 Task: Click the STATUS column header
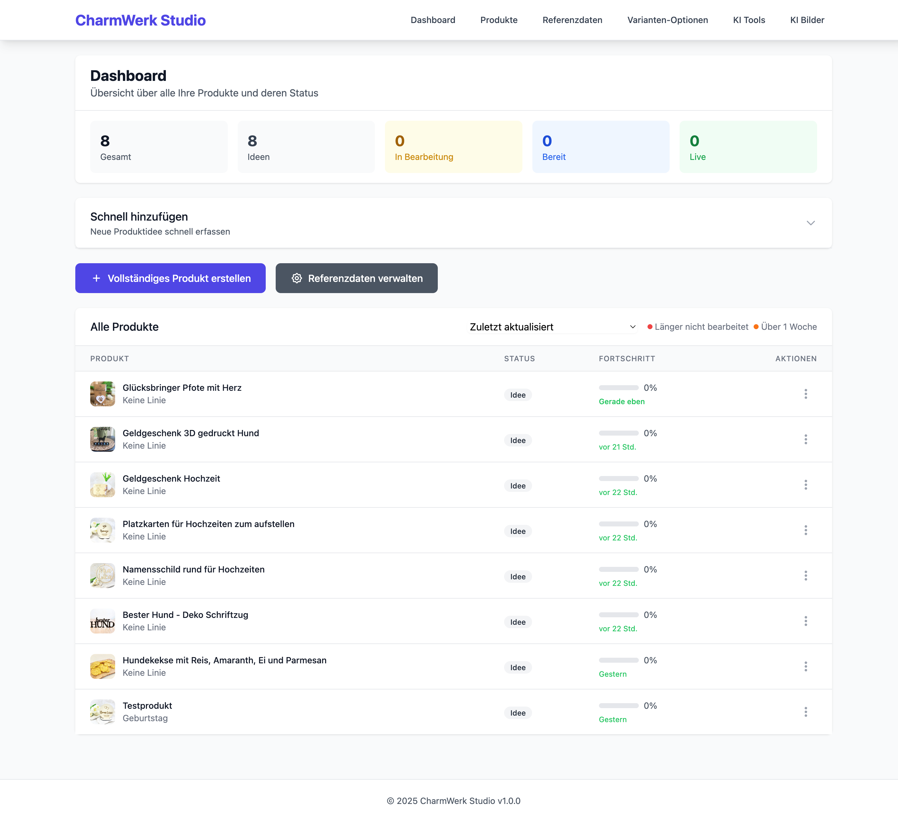pyautogui.click(x=519, y=359)
